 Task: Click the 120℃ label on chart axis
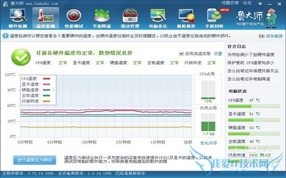pyautogui.click(x=10, y=75)
